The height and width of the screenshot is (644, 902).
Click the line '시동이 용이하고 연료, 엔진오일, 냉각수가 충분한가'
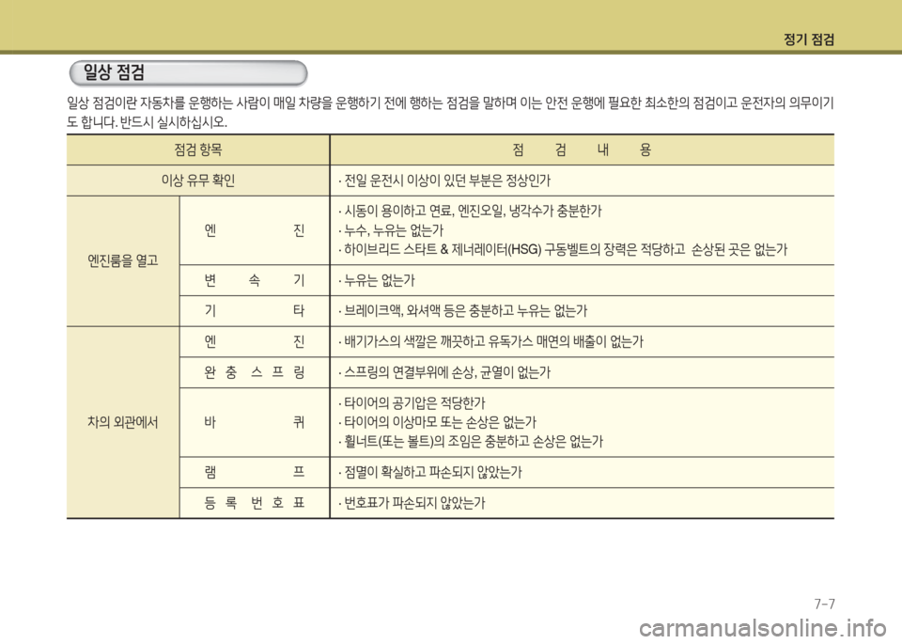tap(470, 212)
